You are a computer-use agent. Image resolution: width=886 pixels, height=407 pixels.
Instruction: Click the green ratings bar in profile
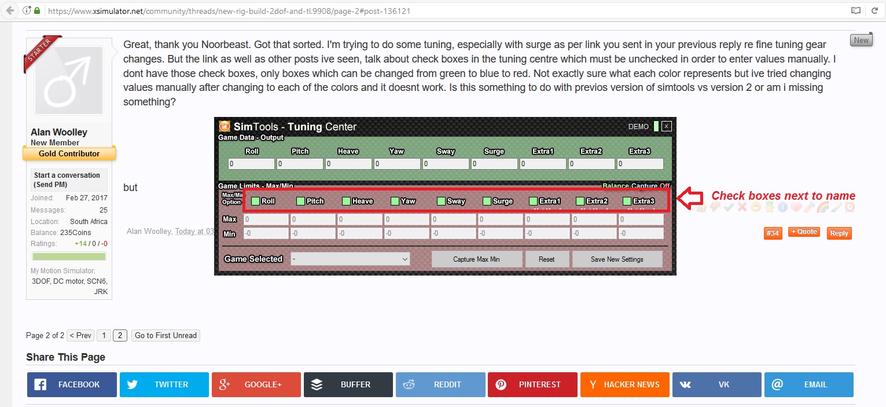point(69,256)
